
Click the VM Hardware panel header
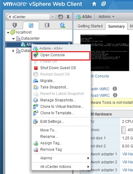pos(112,114)
